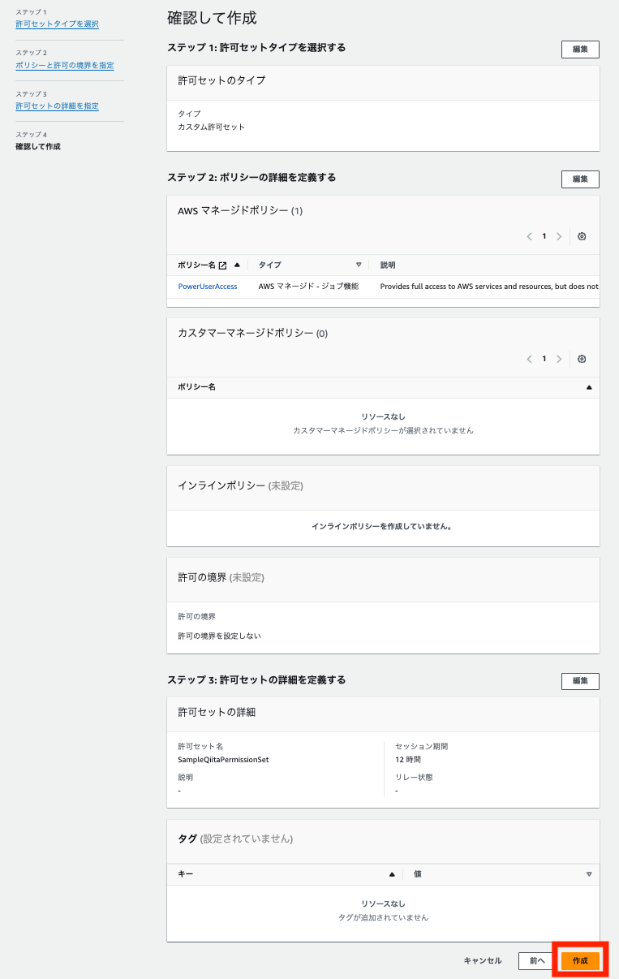The height and width of the screenshot is (979, 619).
Task: Click PowerUserAccess description text cell
Action: [489, 287]
